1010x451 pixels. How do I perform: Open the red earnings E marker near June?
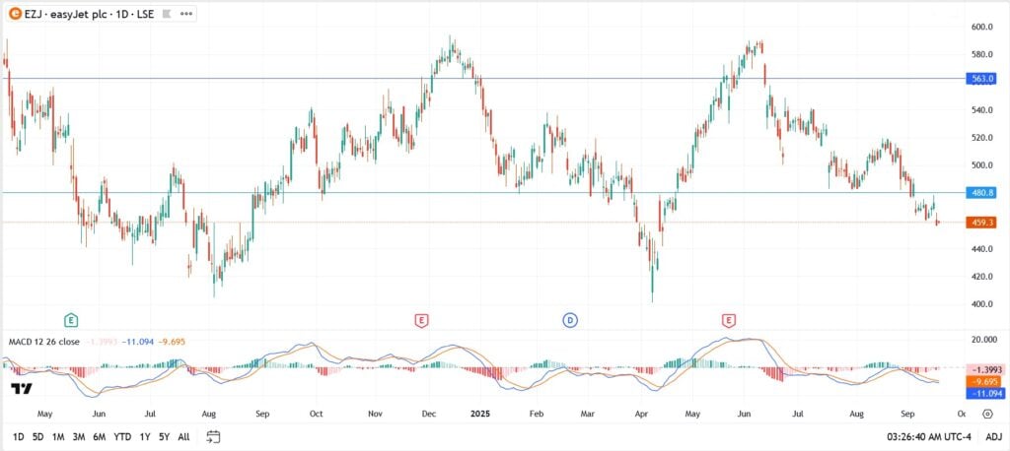coord(729,320)
